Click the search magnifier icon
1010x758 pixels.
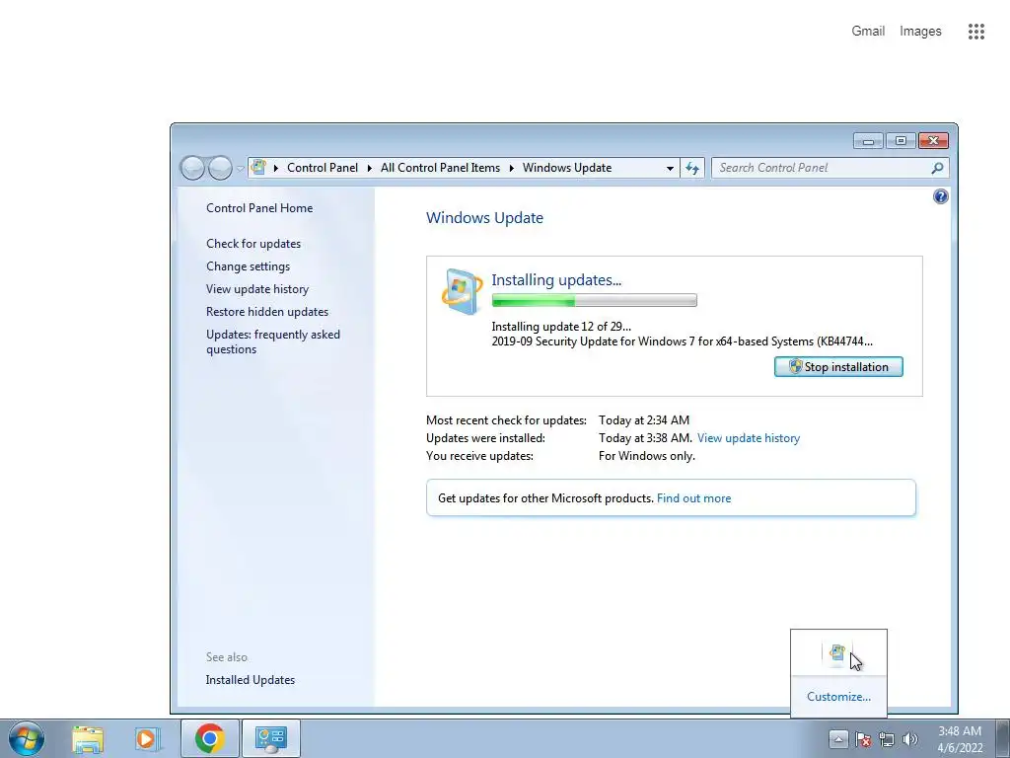click(937, 168)
